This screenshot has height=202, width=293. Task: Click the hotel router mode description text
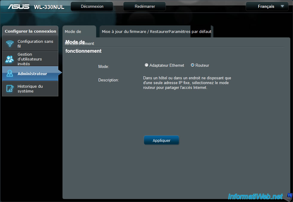pos(187,83)
